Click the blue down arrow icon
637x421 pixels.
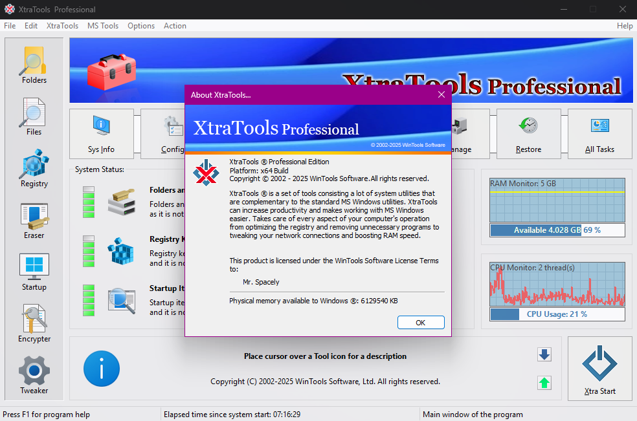pos(544,354)
